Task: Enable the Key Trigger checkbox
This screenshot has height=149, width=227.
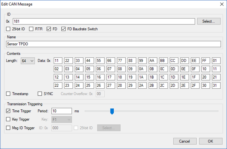Action: [8, 119]
